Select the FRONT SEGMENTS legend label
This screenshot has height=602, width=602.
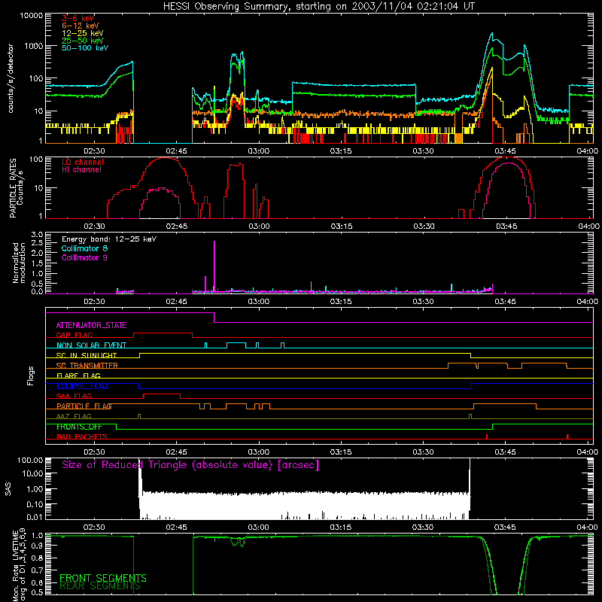coord(103,578)
